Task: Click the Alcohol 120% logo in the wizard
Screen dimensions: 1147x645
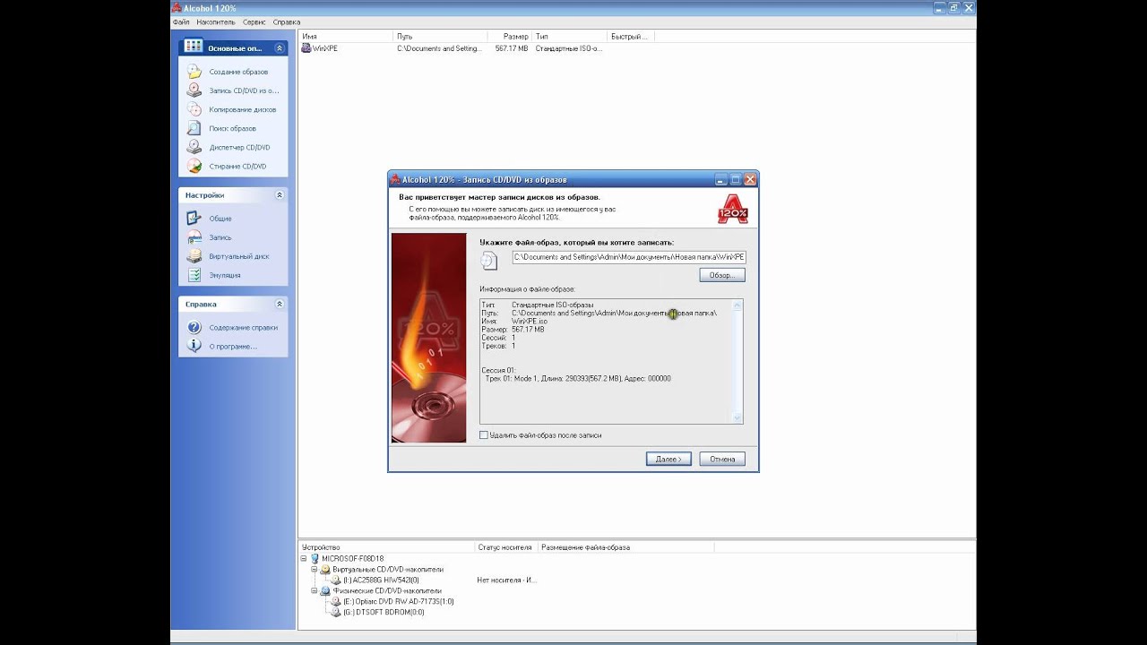Action: (732, 209)
